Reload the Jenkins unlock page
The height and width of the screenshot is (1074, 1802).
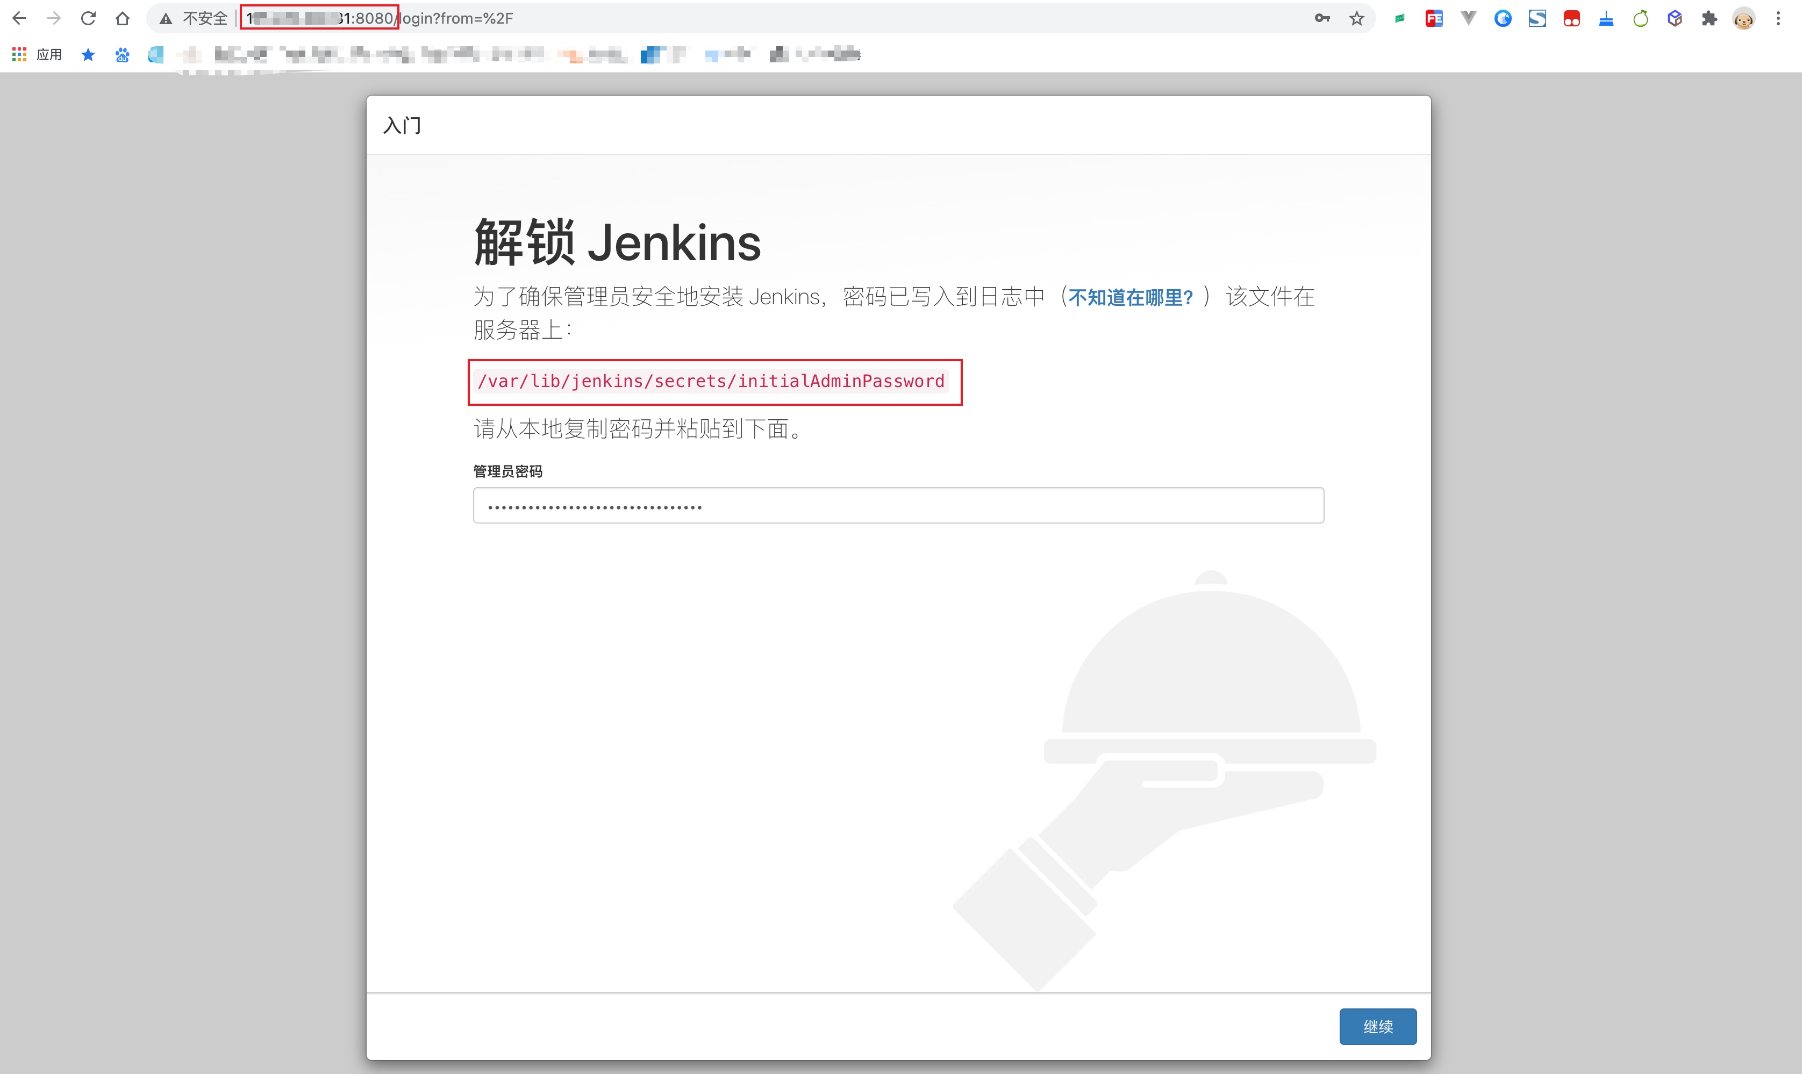point(88,18)
